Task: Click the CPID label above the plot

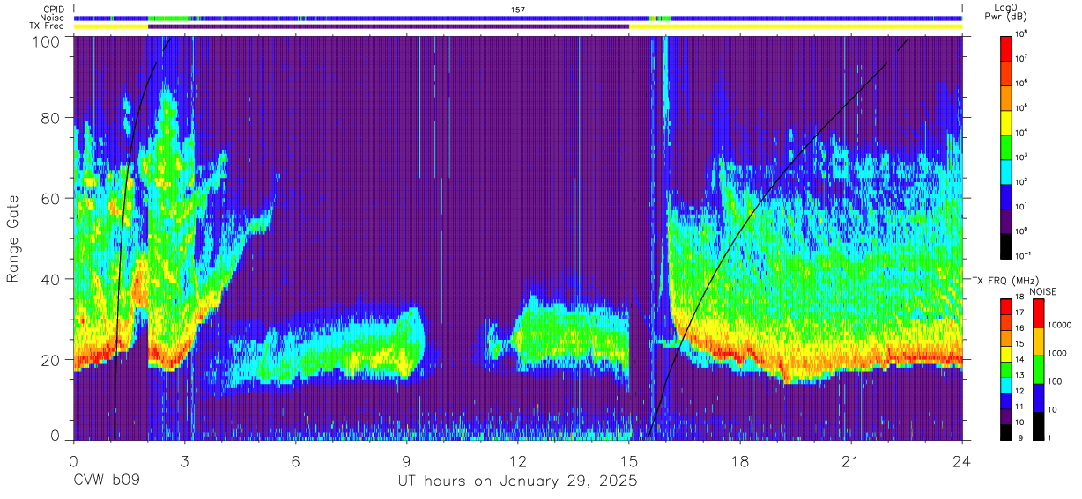Action: click(x=55, y=10)
